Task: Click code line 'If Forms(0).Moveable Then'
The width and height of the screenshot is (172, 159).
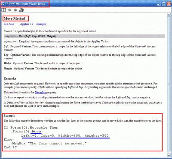Action: coord(31,127)
